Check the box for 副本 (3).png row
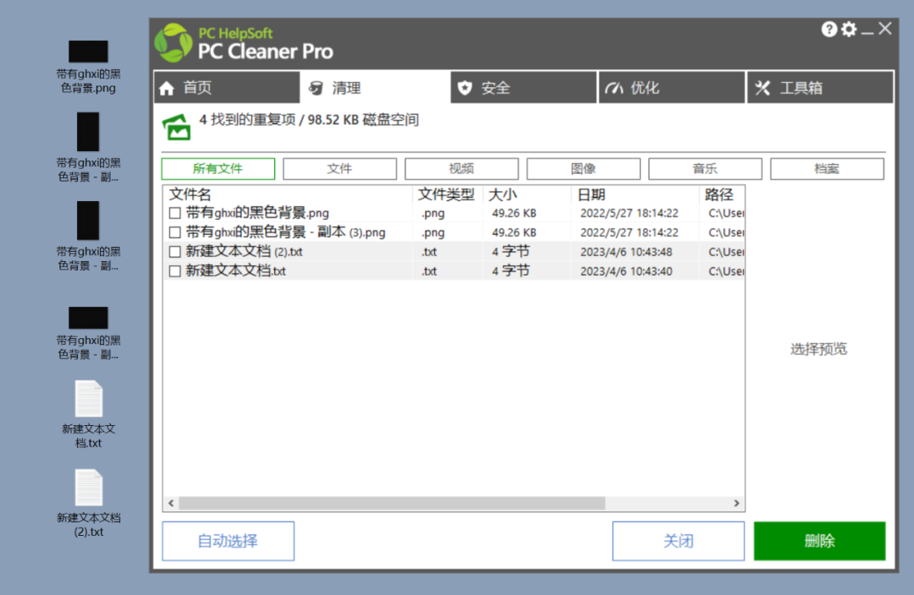 174,232
